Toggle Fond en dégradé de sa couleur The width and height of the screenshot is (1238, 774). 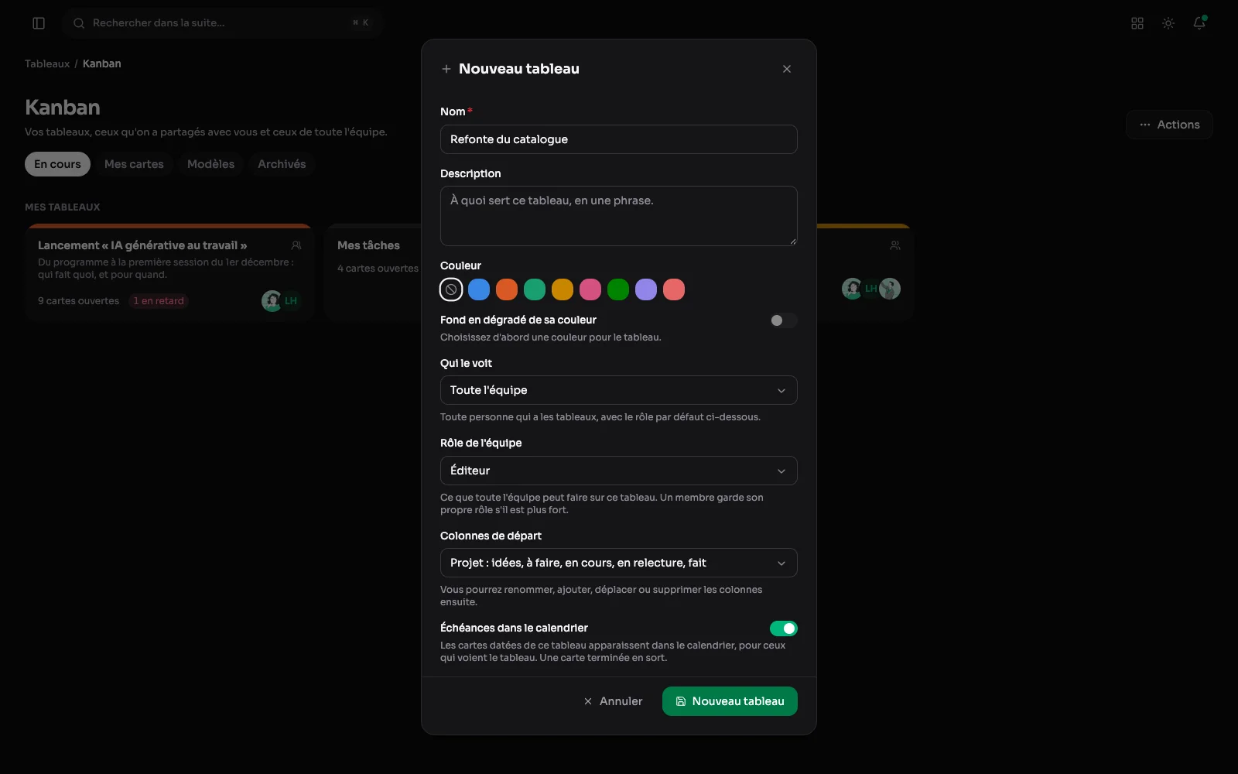click(783, 320)
